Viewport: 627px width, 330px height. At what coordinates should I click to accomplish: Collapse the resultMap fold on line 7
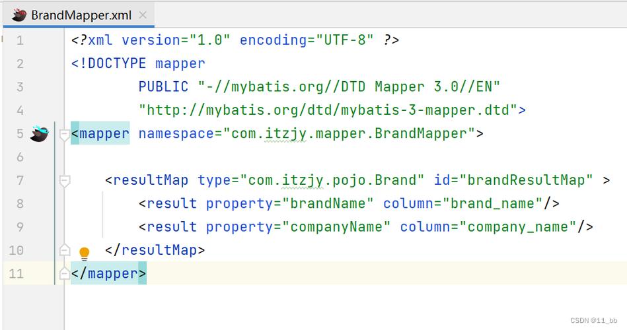tap(64, 181)
